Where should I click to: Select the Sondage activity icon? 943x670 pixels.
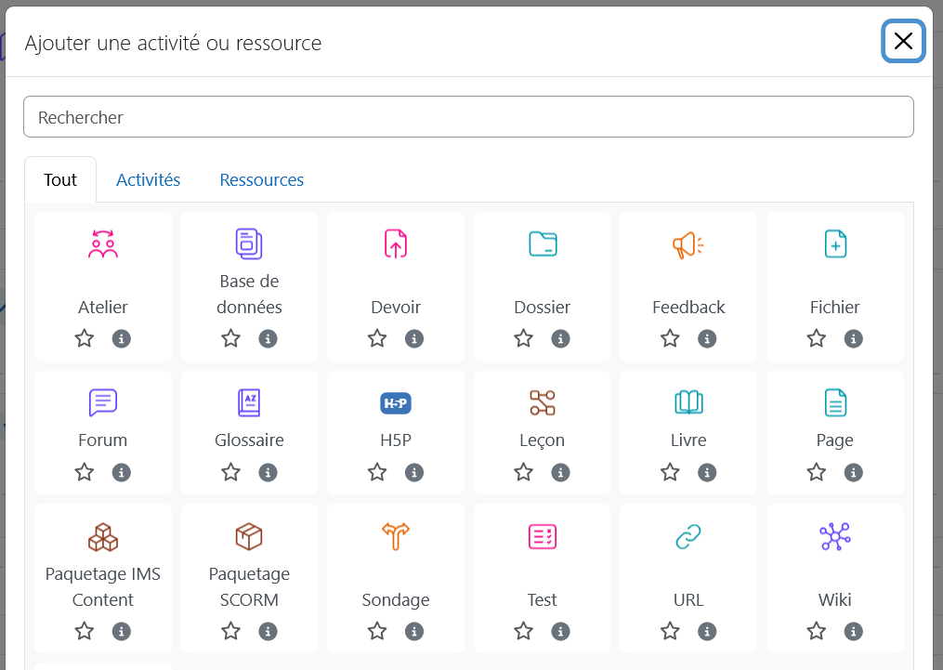(396, 536)
